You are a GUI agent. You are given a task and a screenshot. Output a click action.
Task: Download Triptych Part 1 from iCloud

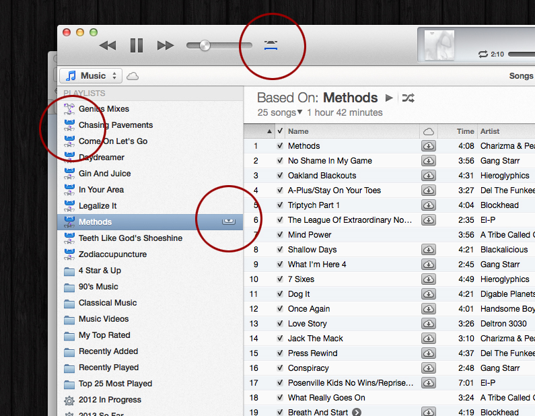(x=429, y=205)
